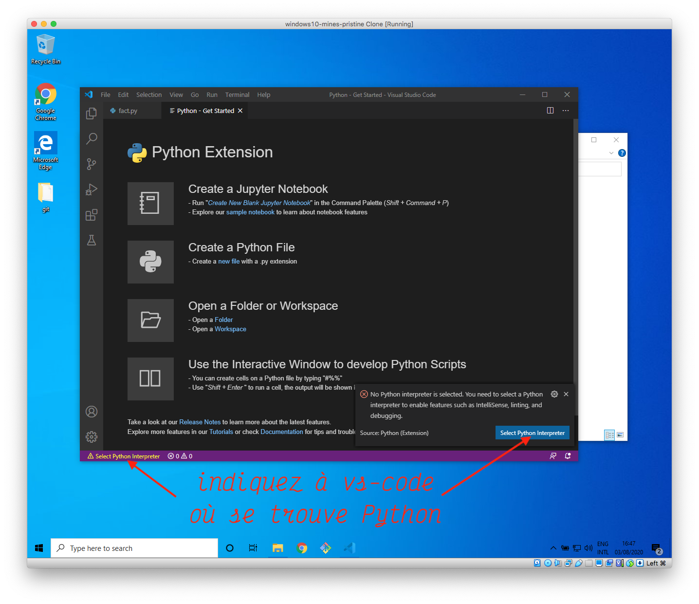This screenshot has width=699, height=604.
Task: Click the errors and warnings count in the status bar
Action: (180, 456)
